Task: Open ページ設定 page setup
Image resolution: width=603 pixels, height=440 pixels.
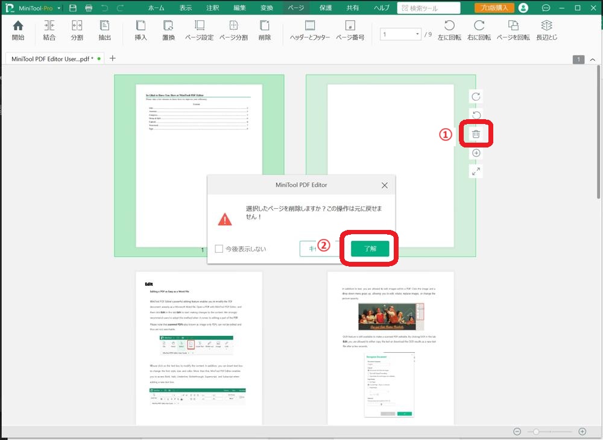Action: 199,30
